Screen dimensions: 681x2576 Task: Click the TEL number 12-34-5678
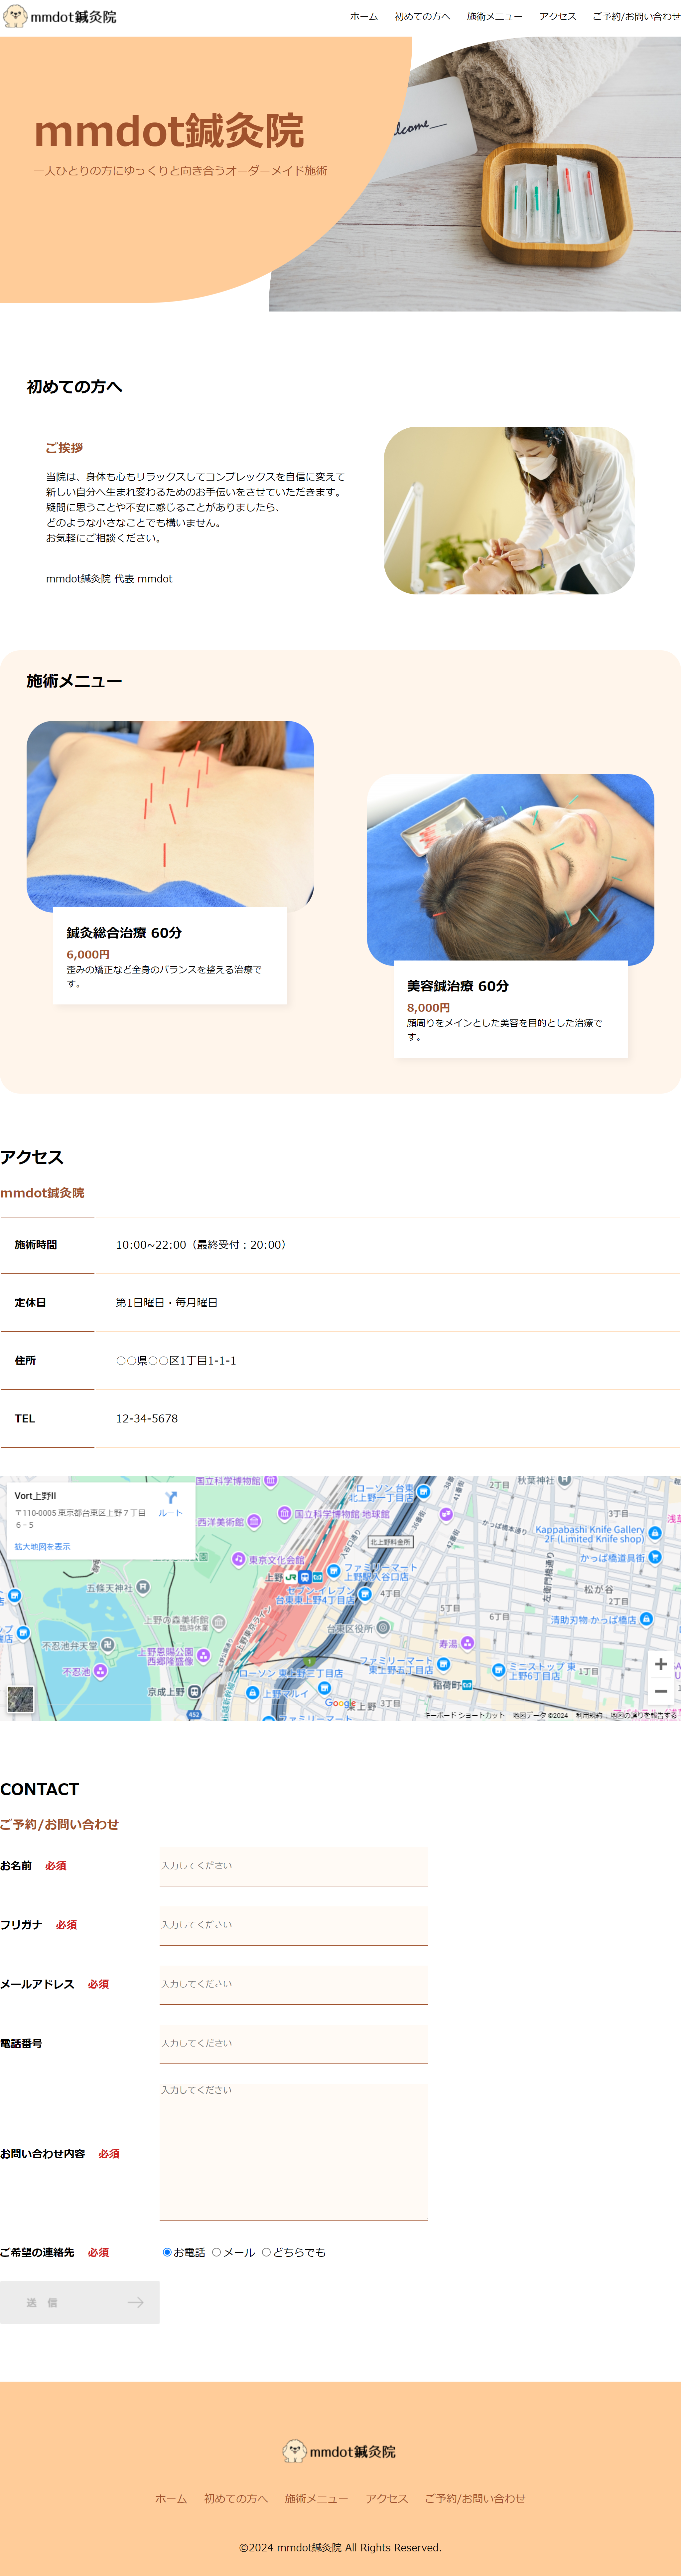(x=147, y=1418)
